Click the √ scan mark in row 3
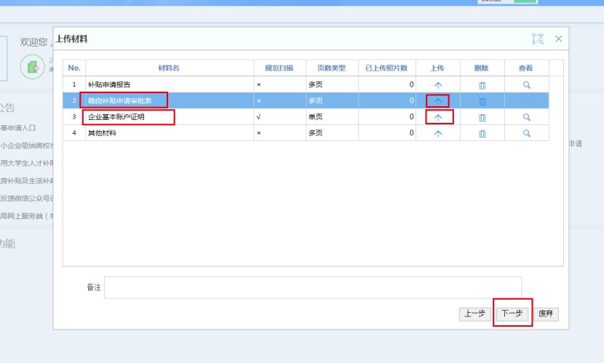 258,116
